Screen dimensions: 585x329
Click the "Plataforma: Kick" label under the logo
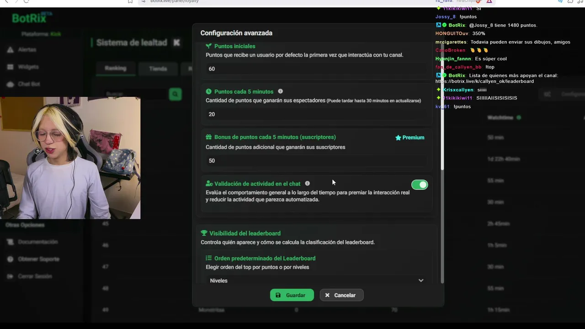(x=41, y=34)
